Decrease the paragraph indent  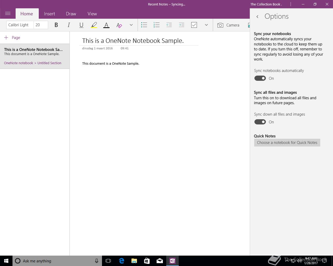click(169, 25)
